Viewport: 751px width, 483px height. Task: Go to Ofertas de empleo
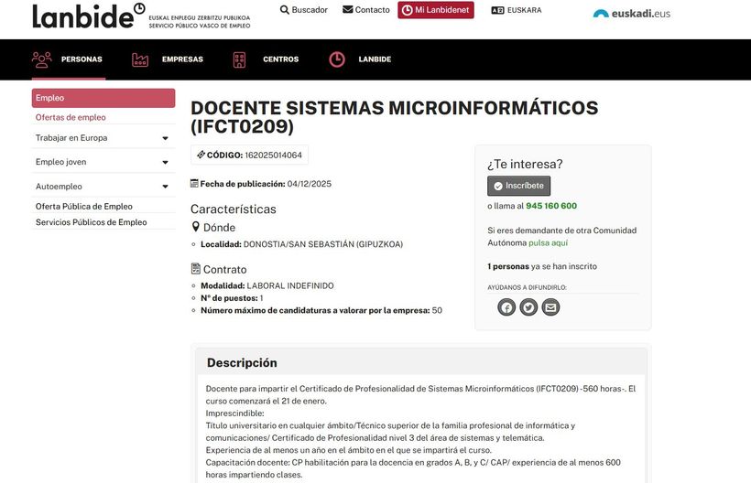coord(71,117)
